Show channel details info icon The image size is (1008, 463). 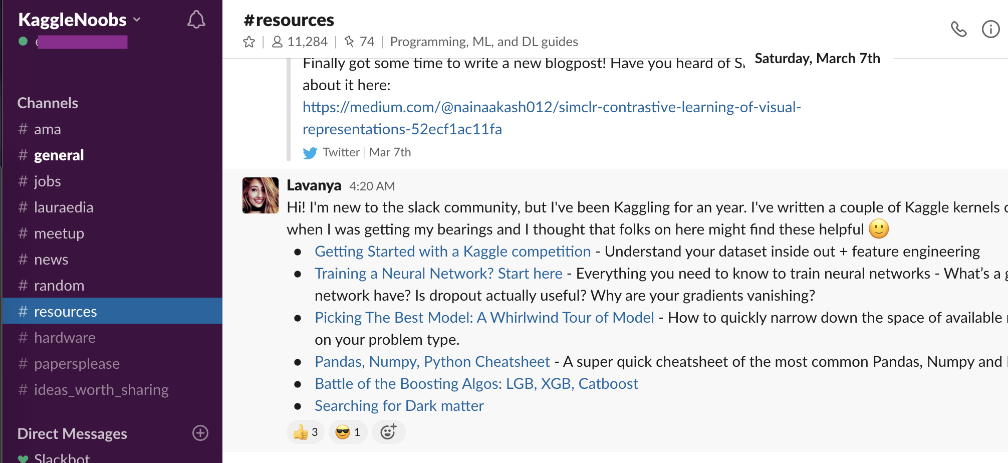(990, 29)
